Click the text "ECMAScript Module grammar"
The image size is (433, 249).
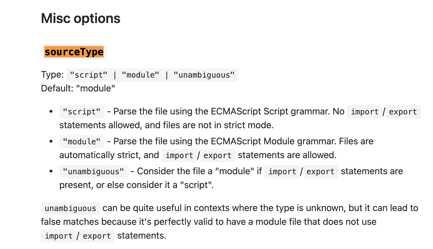[273, 141]
